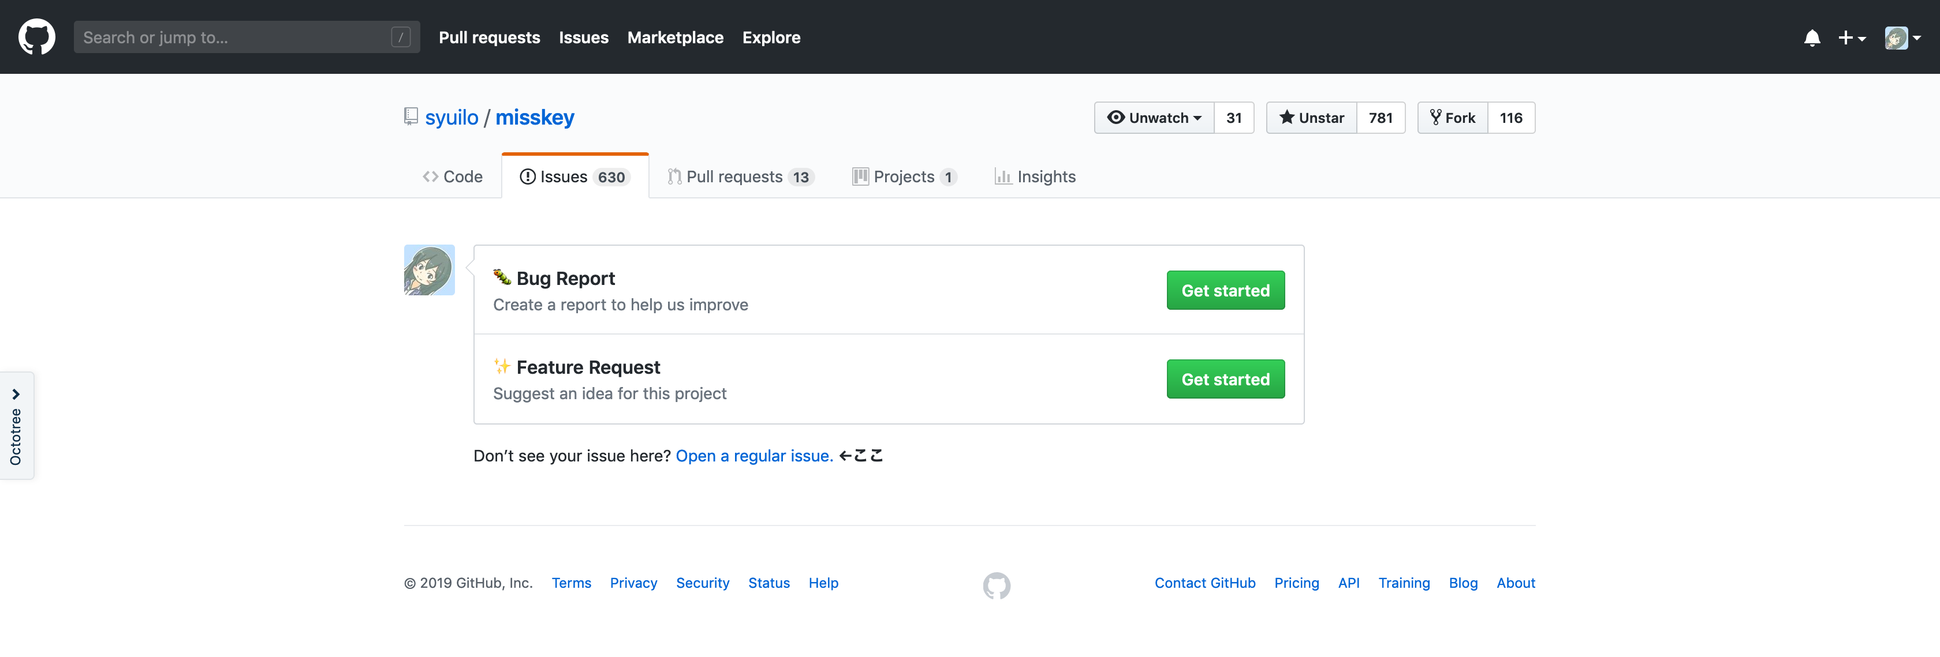Image resolution: width=1940 pixels, height=657 pixels.
Task: Switch to the Code tab
Action: 453,177
